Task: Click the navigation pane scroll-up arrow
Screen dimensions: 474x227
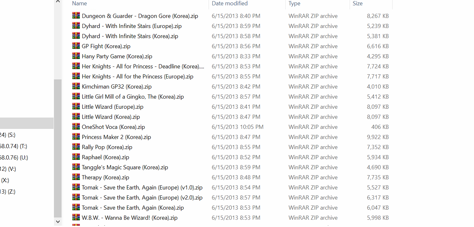Action: (x=58, y=2)
